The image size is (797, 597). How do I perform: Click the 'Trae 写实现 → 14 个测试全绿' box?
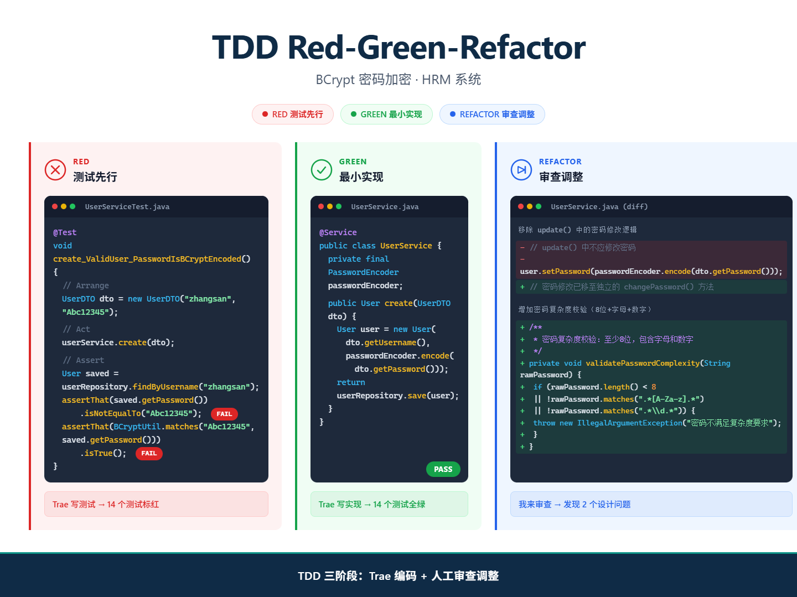(x=389, y=504)
